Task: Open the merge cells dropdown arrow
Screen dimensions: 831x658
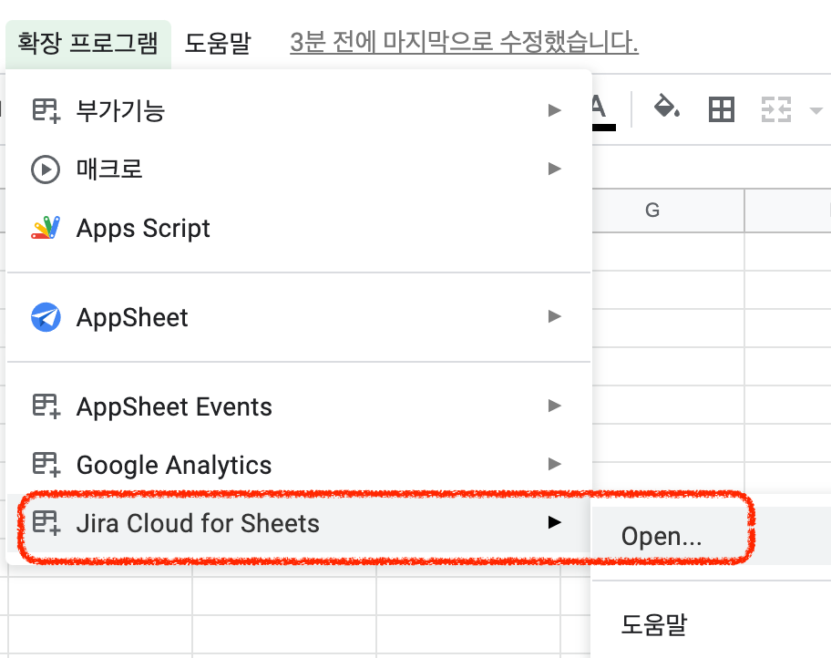Action: point(816,110)
